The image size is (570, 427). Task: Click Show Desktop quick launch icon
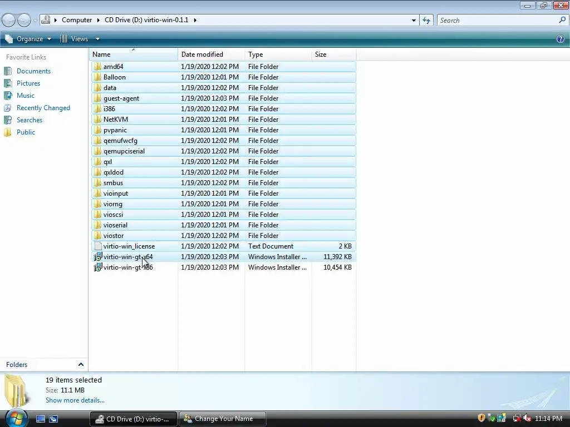40,419
